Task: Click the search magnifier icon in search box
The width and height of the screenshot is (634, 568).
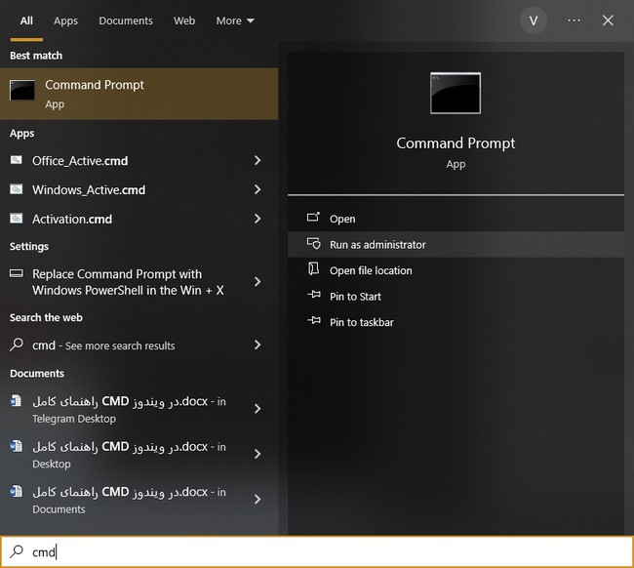Action: [x=17, y=551]
